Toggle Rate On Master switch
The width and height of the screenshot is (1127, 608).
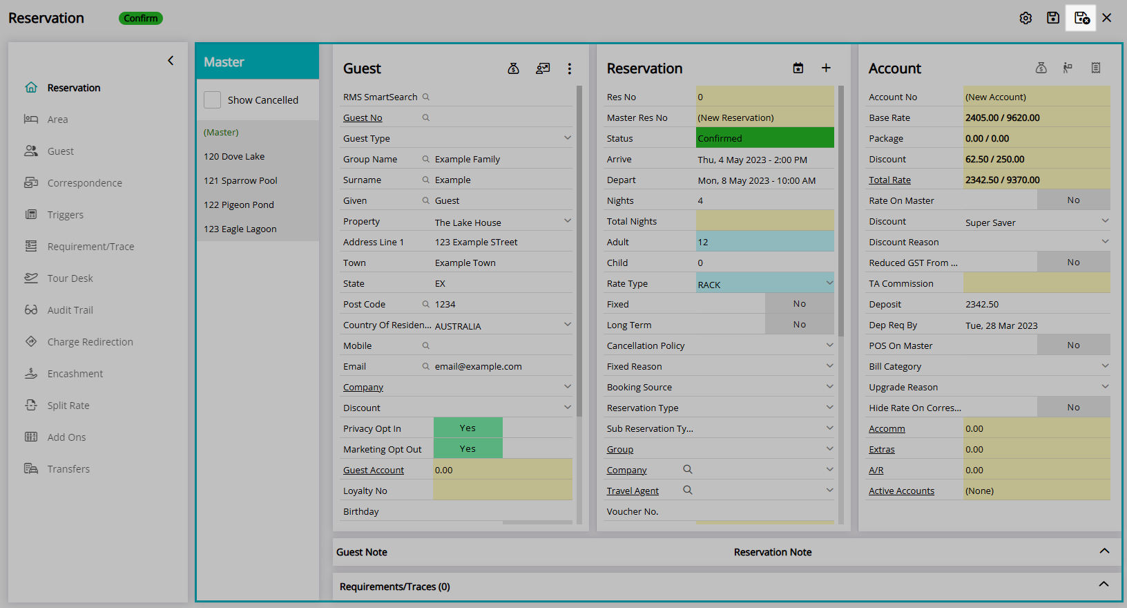coord(1073,200)
